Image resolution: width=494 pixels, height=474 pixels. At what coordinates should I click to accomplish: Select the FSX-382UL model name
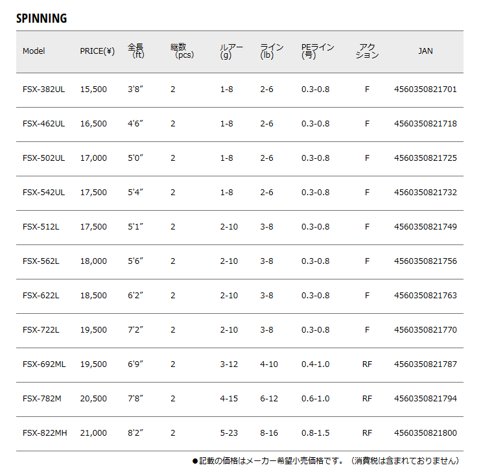[44, 89]
